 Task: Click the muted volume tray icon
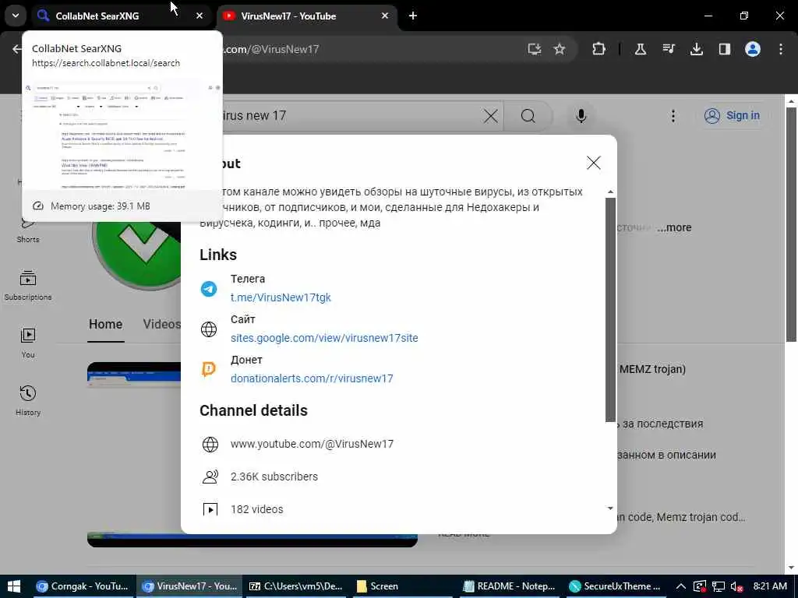736,586
